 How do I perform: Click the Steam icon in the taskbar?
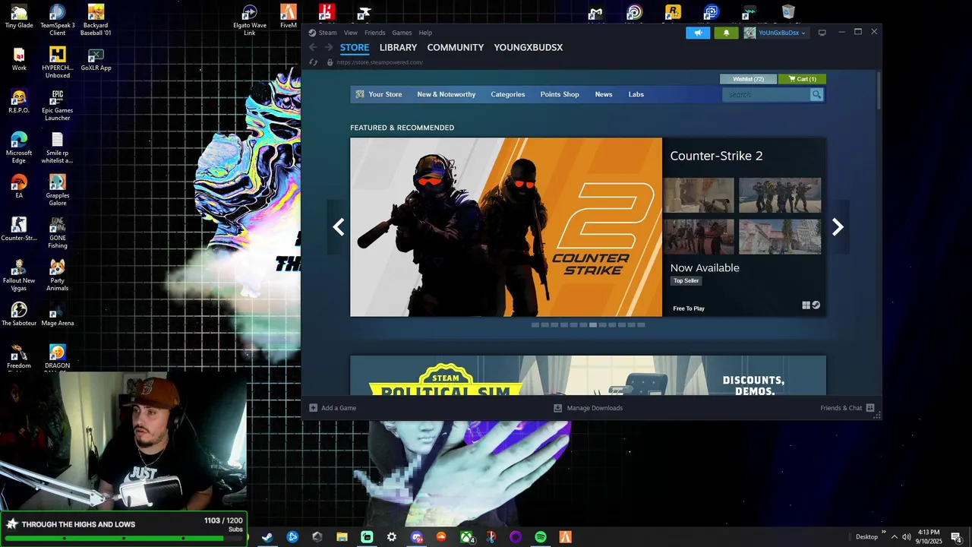(x=267, y=537)
